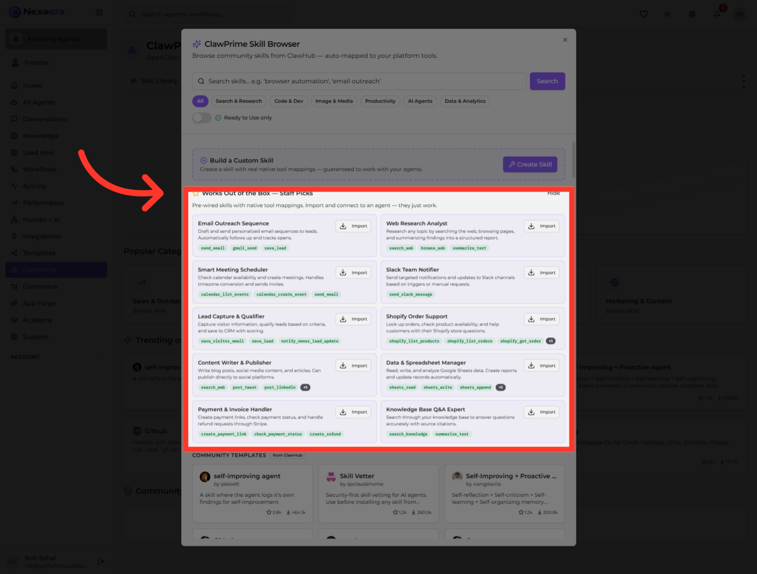Import the Content Writer & Publisher skill

pos(353,365)
